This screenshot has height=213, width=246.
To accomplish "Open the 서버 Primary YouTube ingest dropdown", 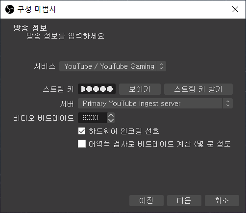I will (155, 104).
